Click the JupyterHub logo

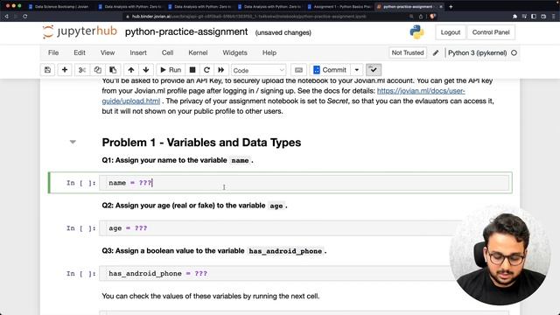(x=80, y=31)
